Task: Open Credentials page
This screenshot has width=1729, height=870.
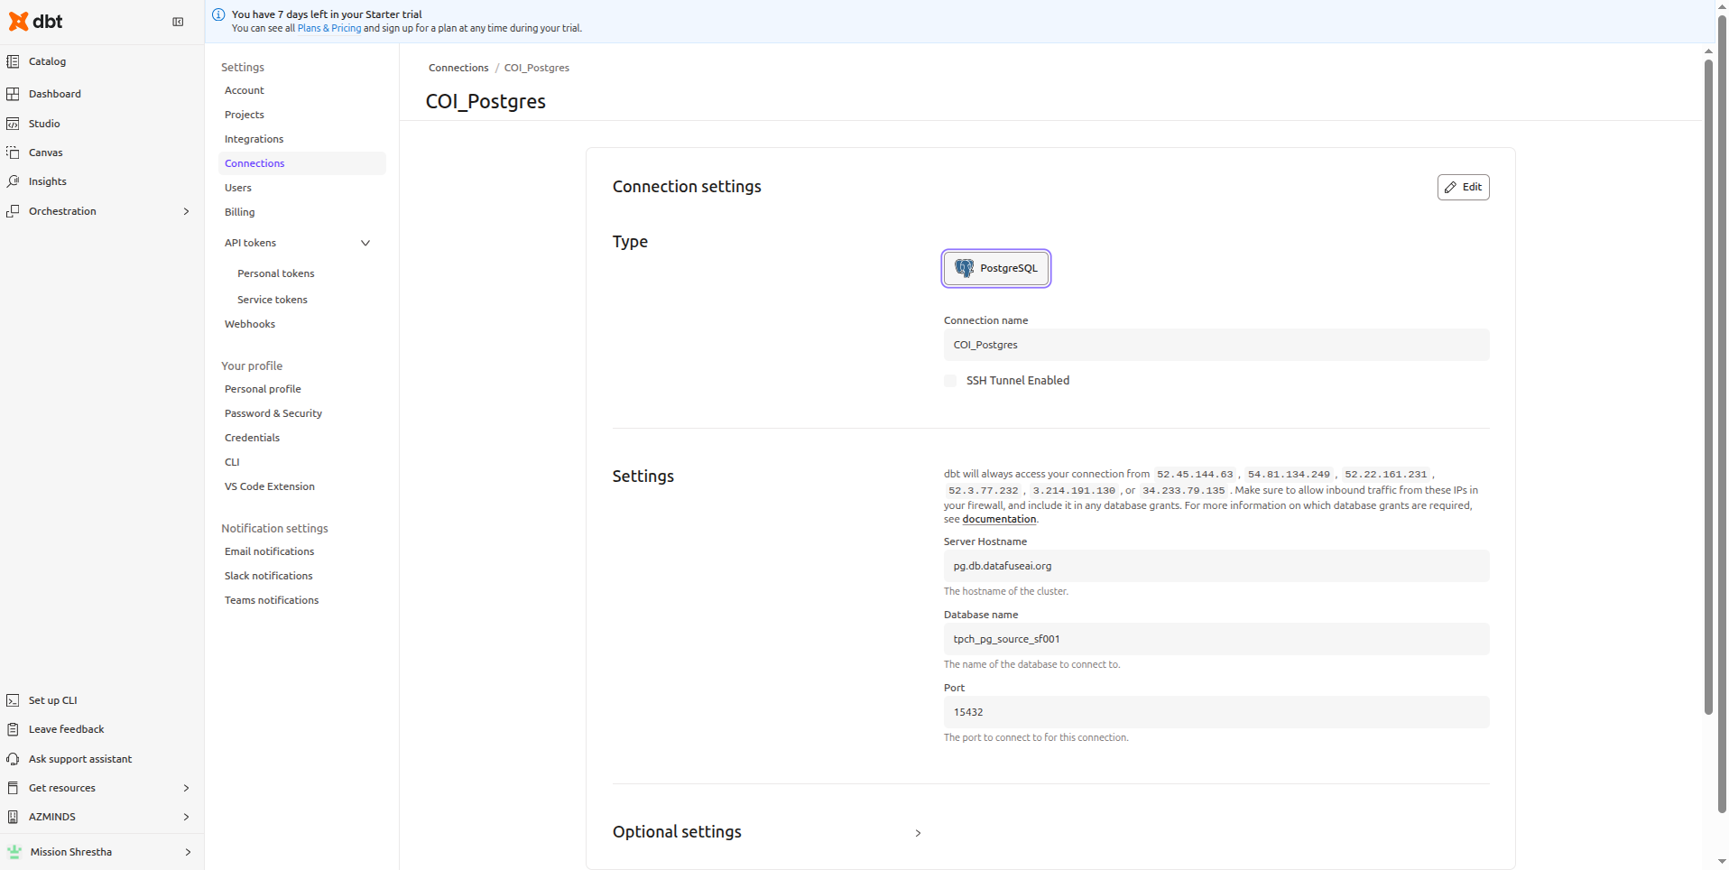Action: pos(252,438)
